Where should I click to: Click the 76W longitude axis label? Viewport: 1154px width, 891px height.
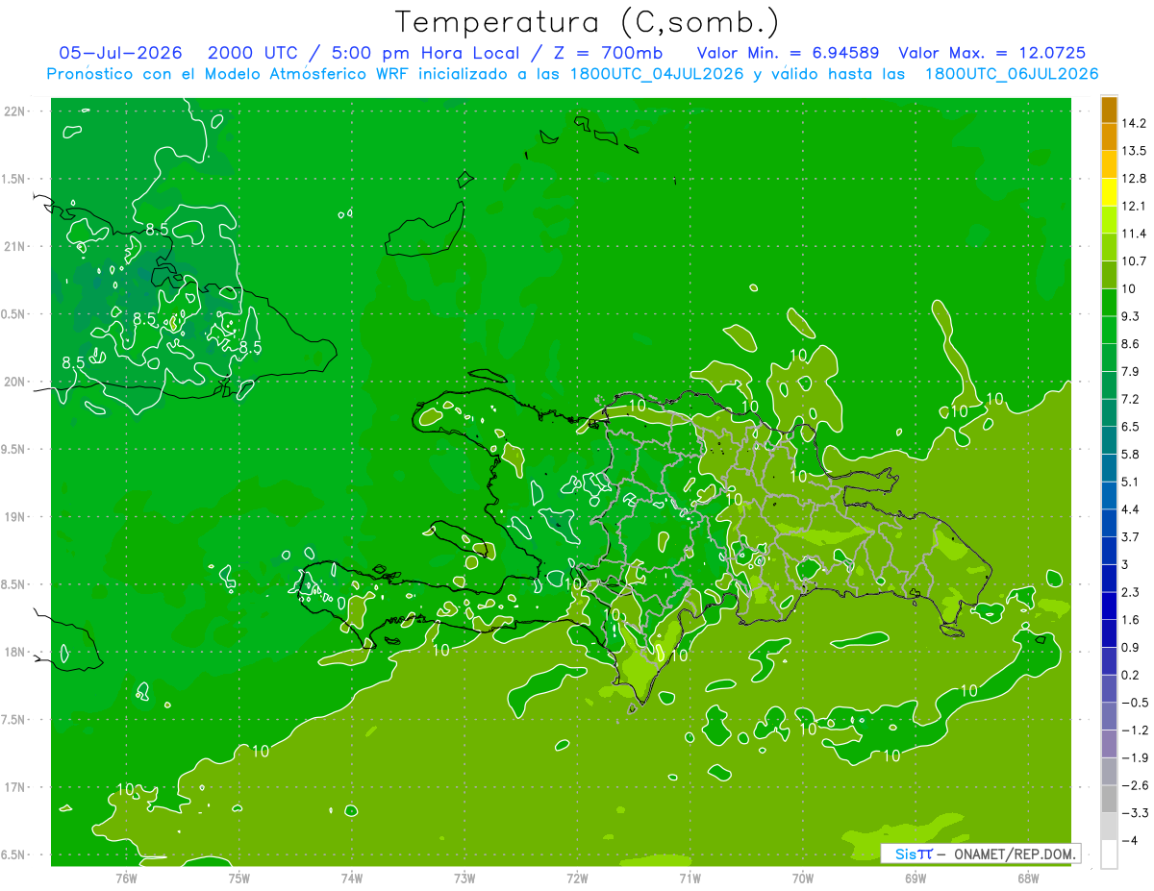[x=126, y=878]
